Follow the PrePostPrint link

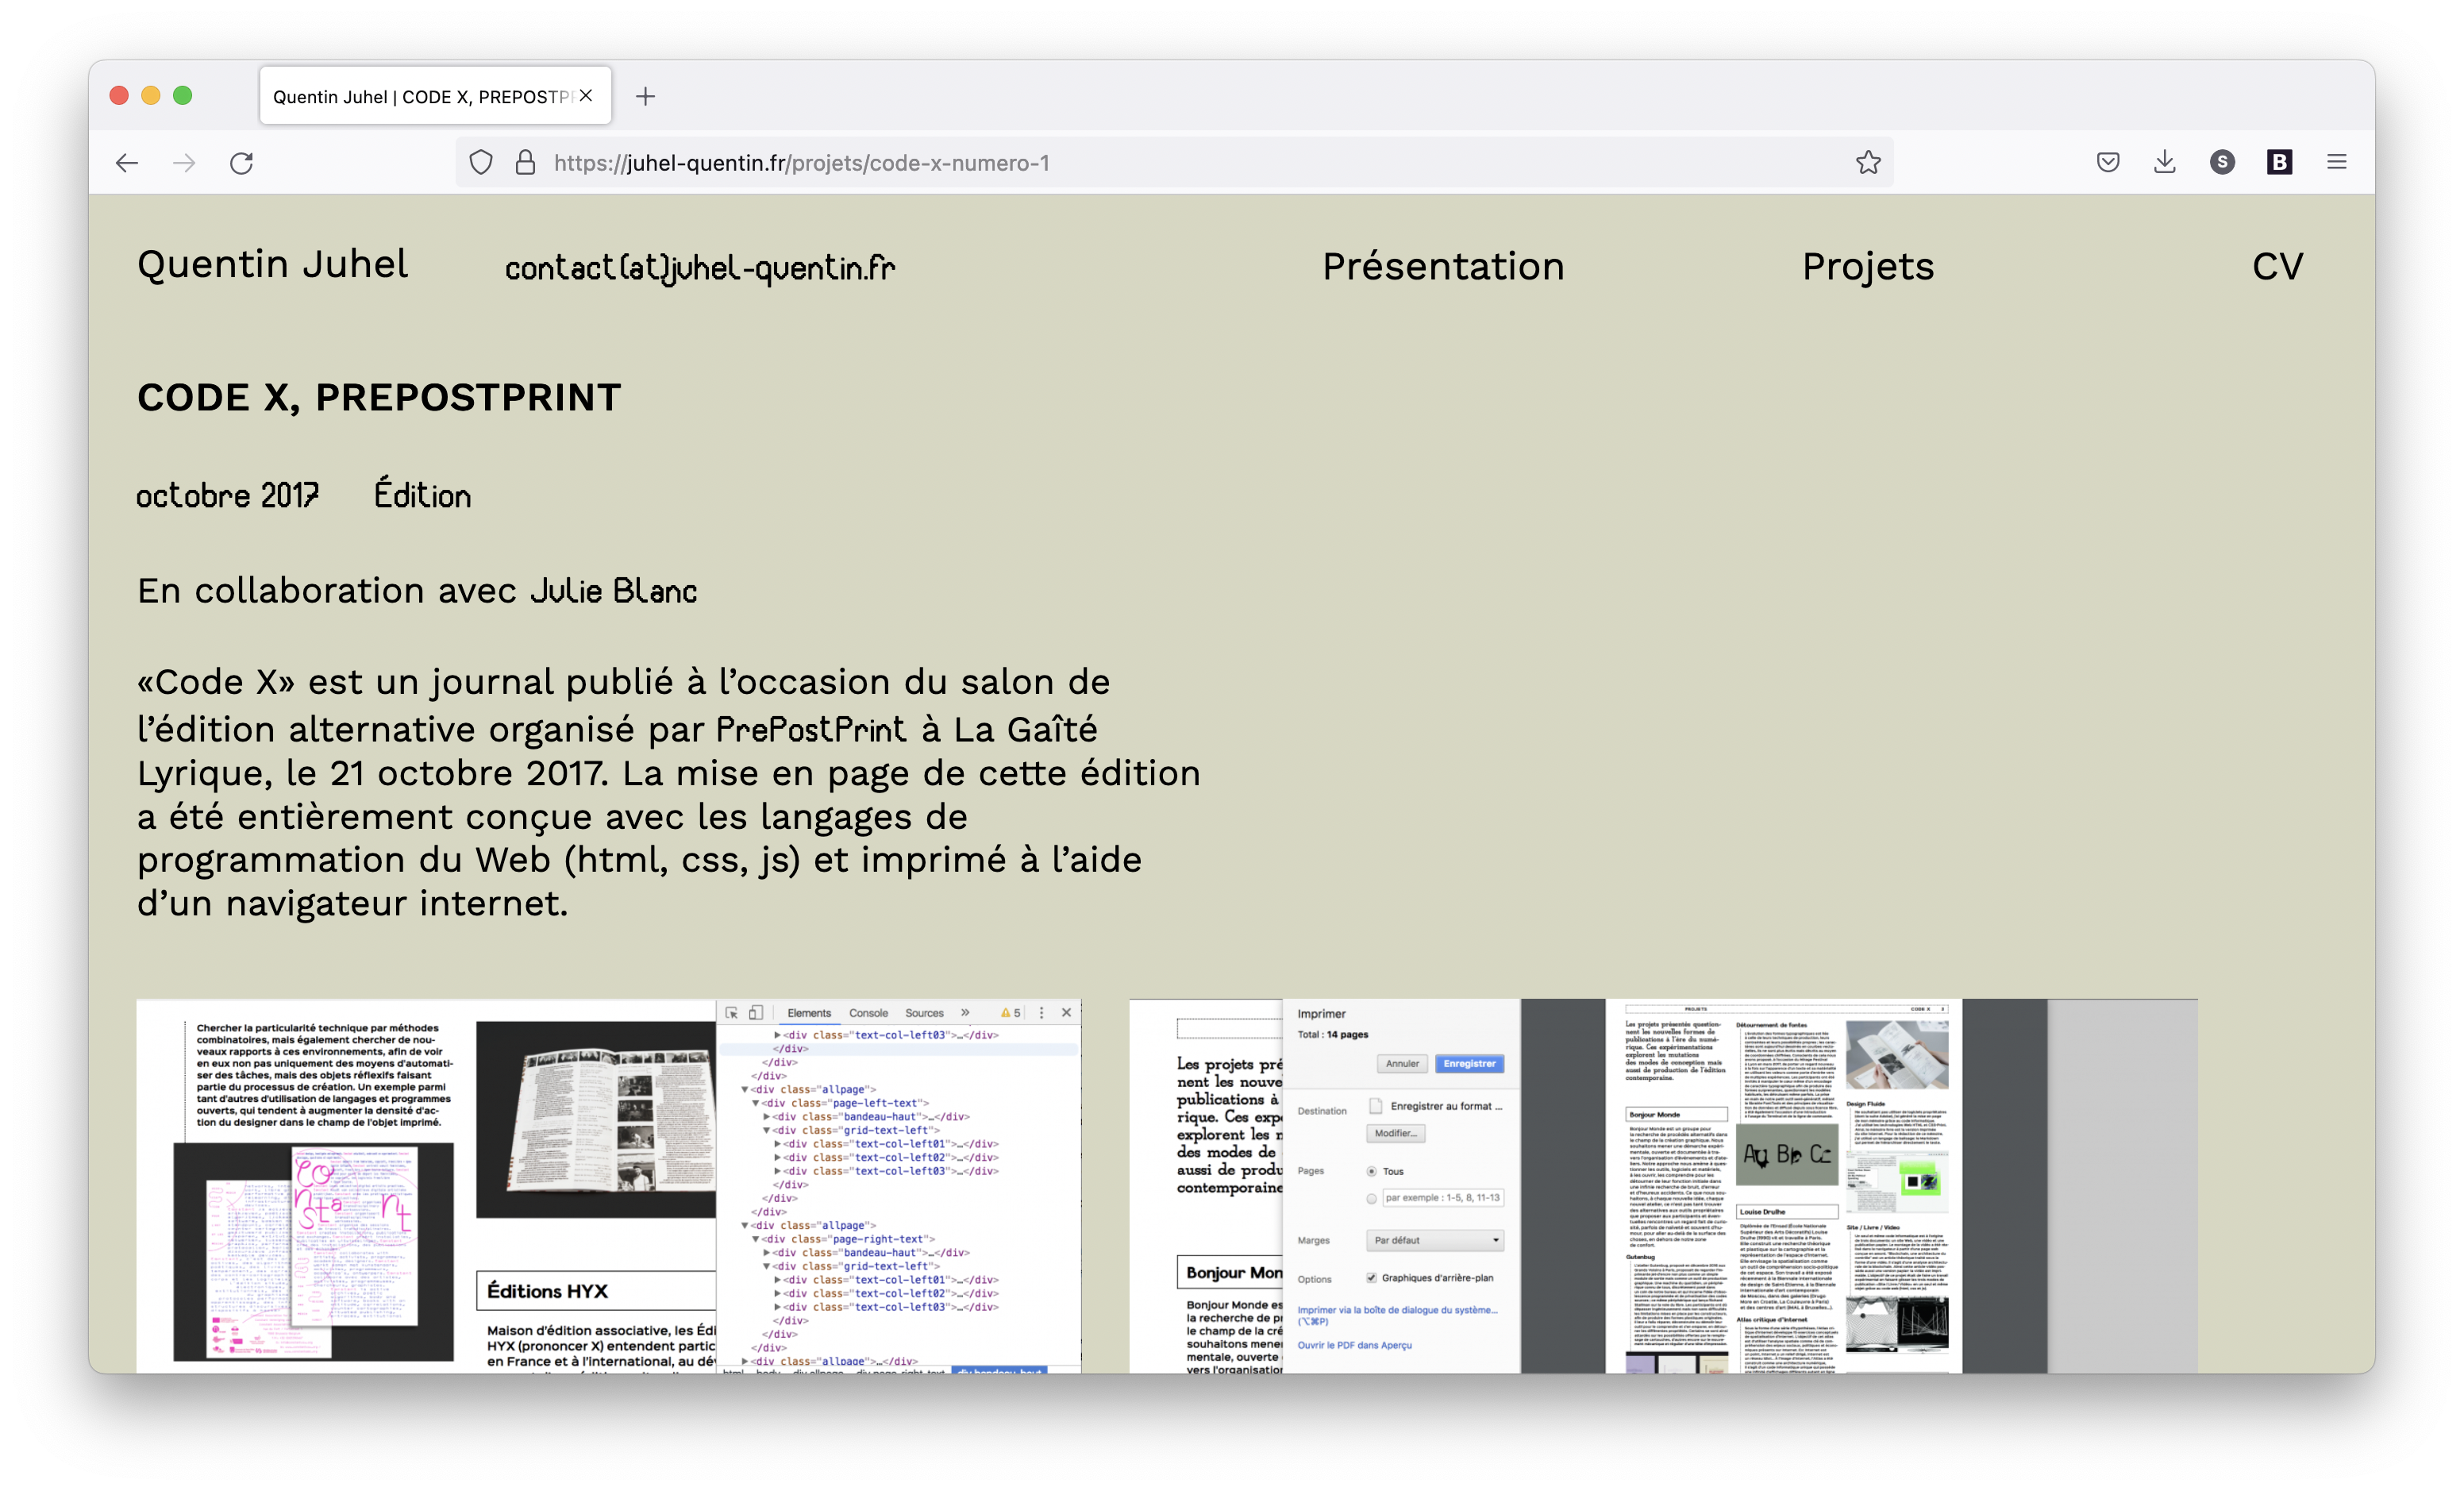(x=811, y=729)
